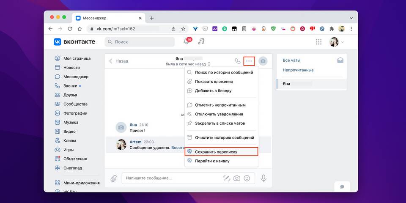Open Яна's avatar in chat header
Image resolution: width=406 pixels, height=203 pixels.
263,61
